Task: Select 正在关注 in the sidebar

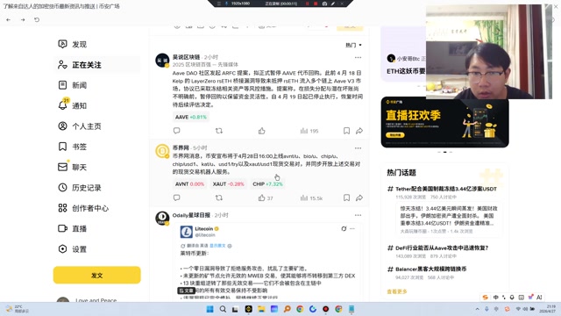Action: point(80,65)
